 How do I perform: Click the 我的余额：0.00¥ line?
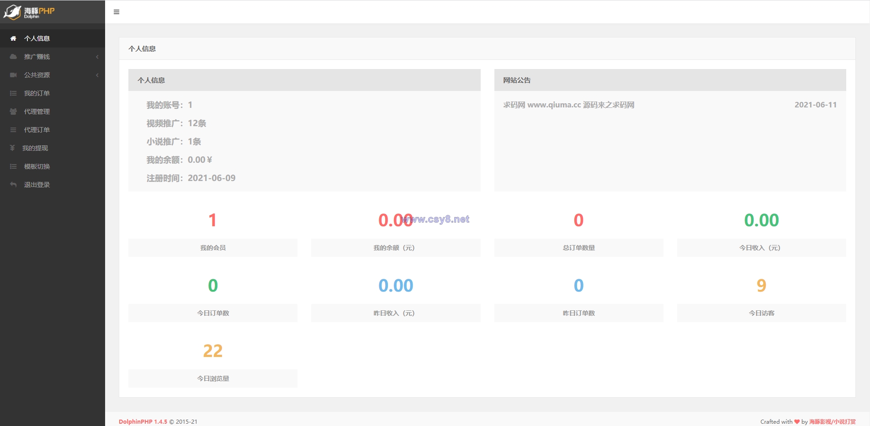(179, 160)
